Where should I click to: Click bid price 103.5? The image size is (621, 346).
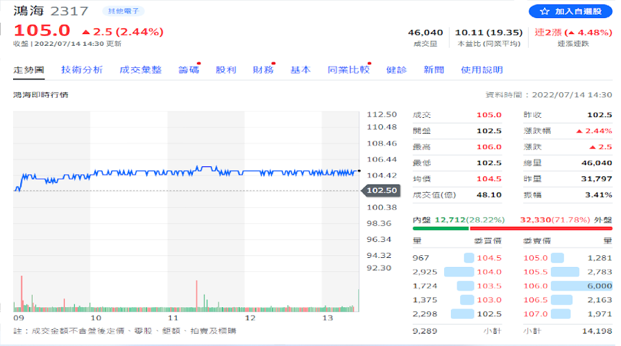pyautogui.click(x=489, y=286)
